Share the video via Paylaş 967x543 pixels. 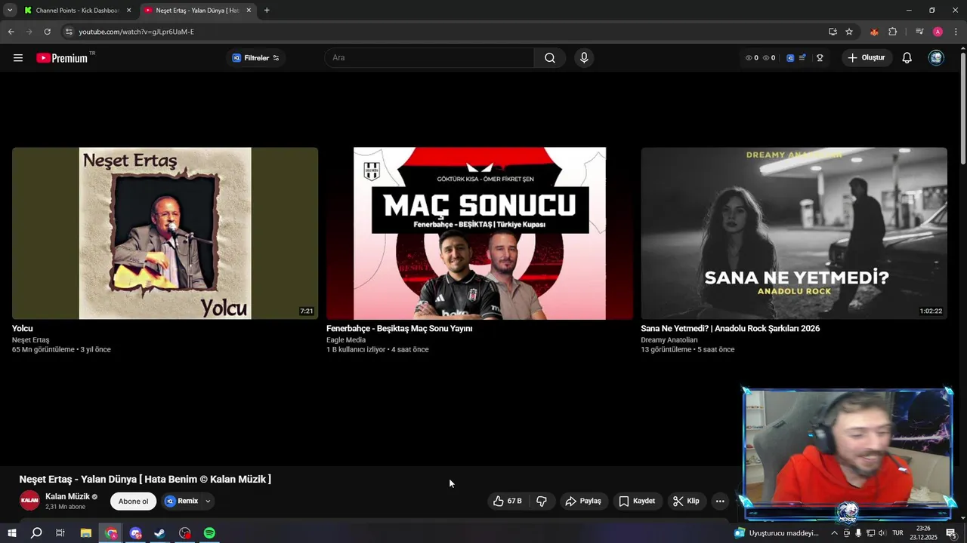[x=583, y=501]
